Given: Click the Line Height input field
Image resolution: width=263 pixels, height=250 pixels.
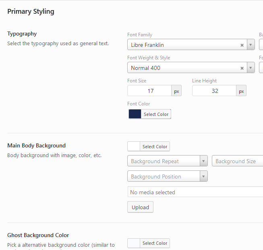Looking at the screenshot, I should tap(214, 91).
